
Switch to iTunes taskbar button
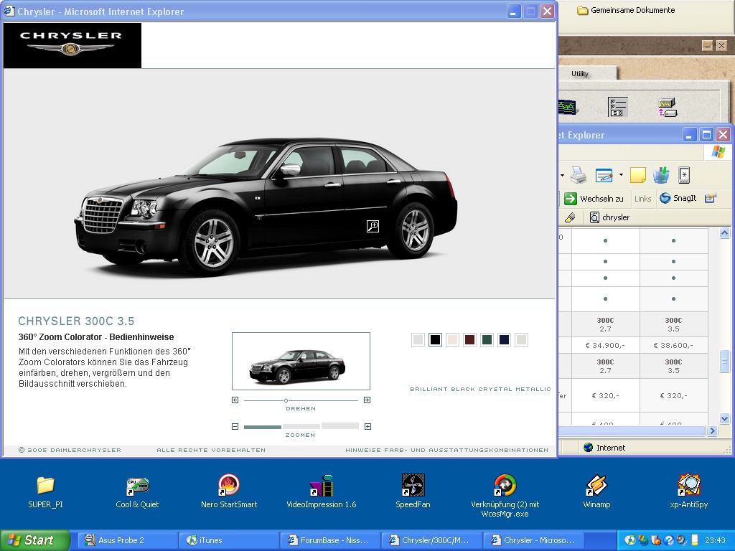point(229,540)
